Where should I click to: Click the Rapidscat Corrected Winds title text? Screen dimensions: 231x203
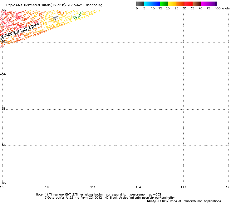(54, 5)
